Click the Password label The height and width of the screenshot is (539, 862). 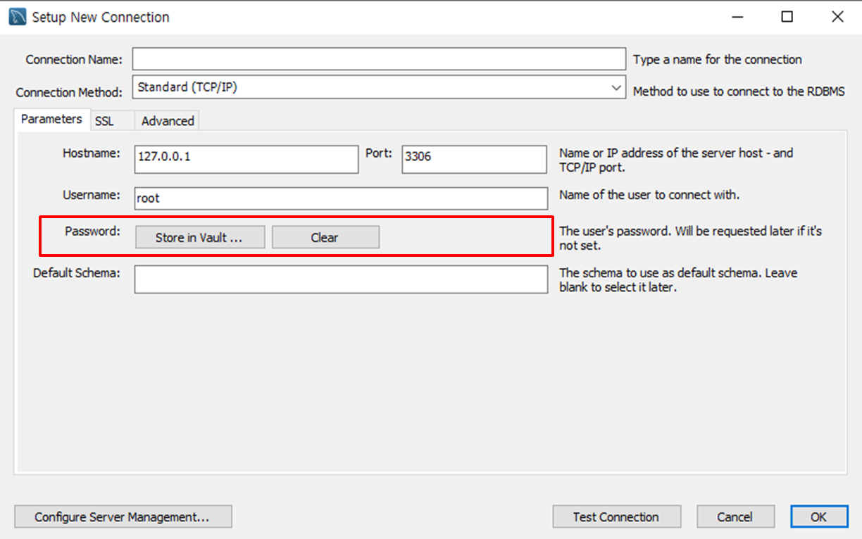tap(93, 231)
